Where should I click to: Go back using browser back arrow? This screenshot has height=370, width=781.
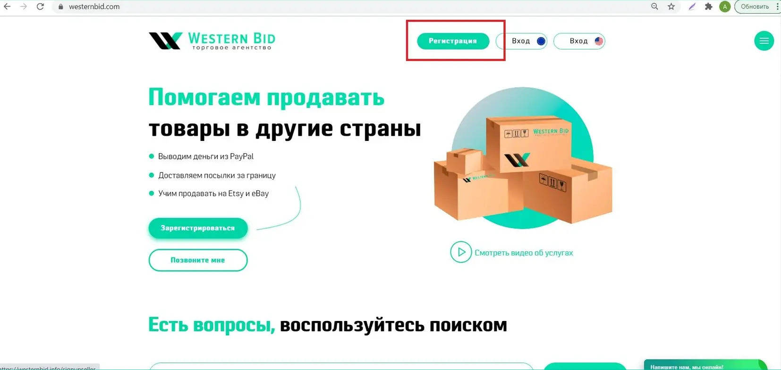[x=7, y=7]
